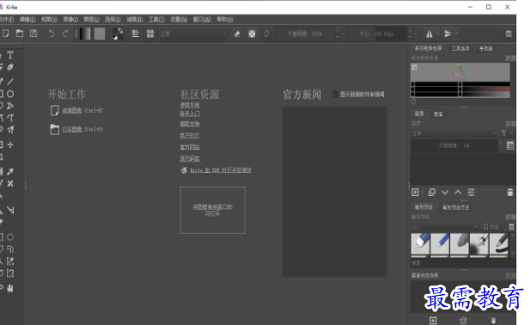Click the gradient swatch in toolbar
The image size is (531, 325).
click(x=85, y=34)
